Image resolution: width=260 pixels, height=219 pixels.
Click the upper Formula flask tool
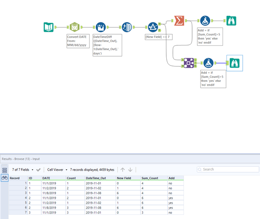205,21
